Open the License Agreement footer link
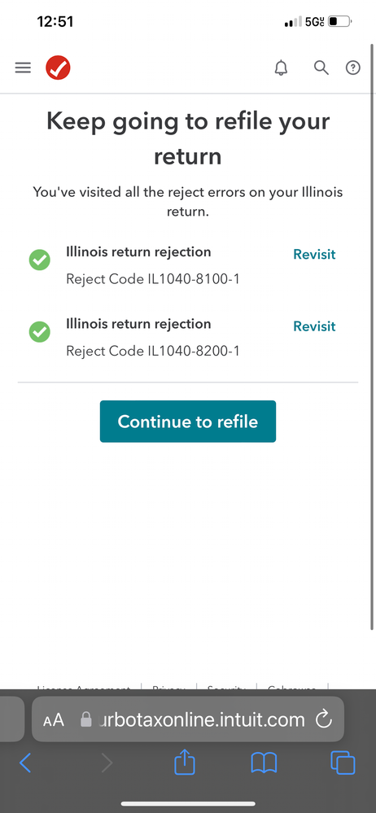 [x=83, y=688]
